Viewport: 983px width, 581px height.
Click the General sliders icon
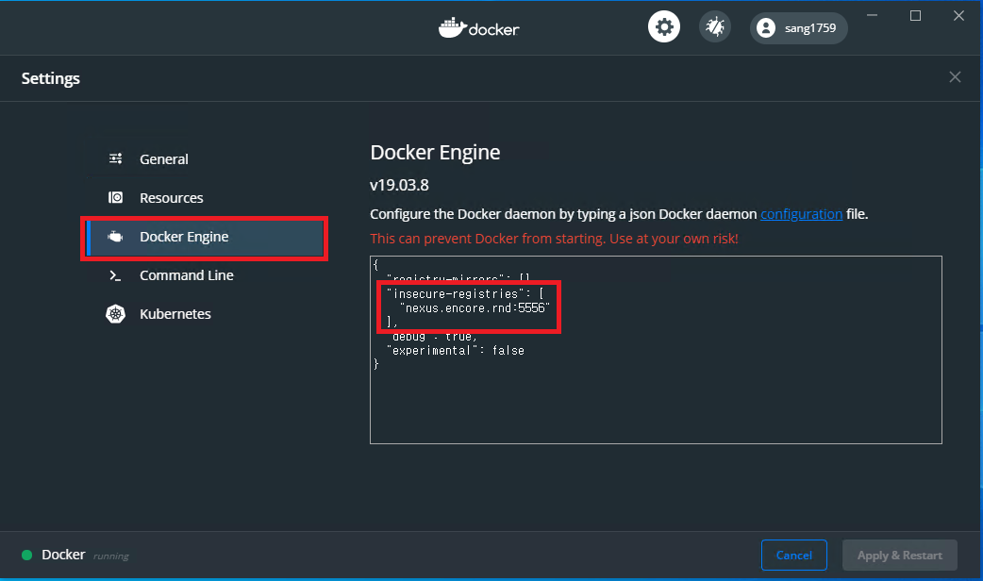pos(115,158)
